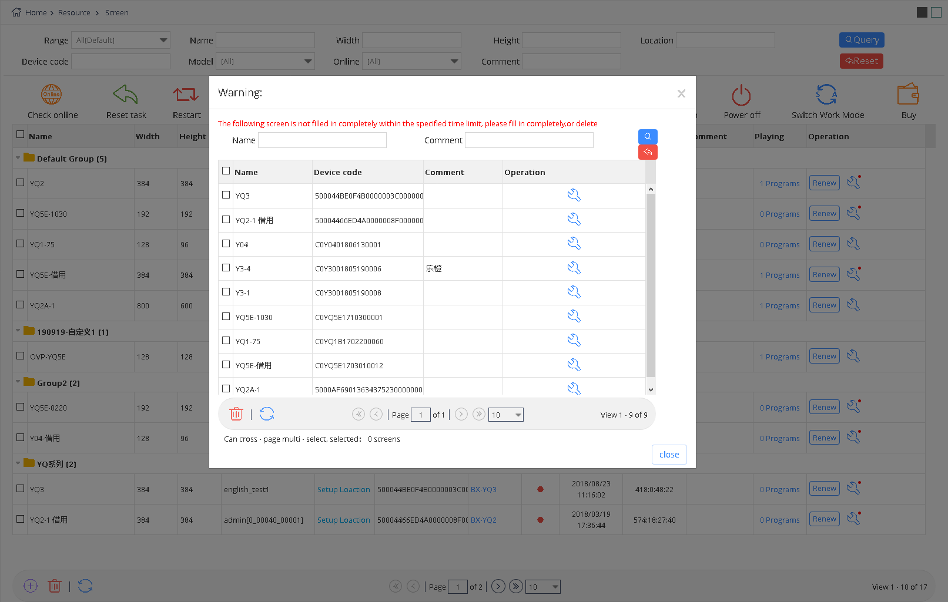The image size is (948, 602).
Task: Open the page size dropdown in dialog
Action: pos(506,415)
